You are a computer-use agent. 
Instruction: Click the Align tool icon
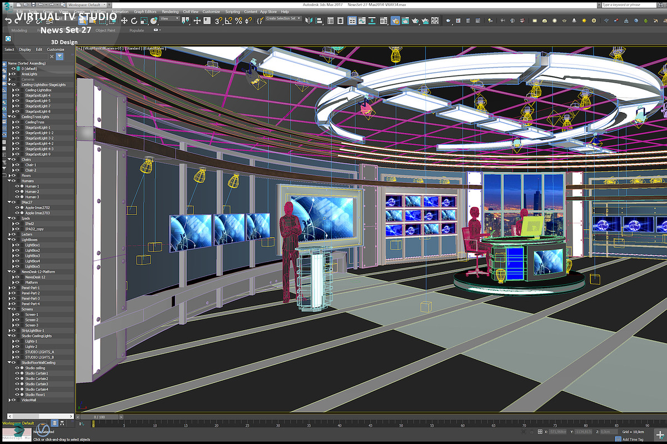318,21
